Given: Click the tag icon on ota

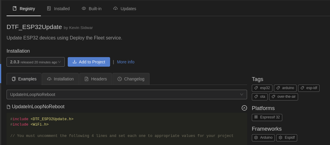Looking at the screenshot, I should (x=256, y=97).
